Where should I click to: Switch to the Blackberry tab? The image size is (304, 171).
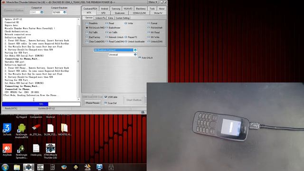click(x=141, y=9)
